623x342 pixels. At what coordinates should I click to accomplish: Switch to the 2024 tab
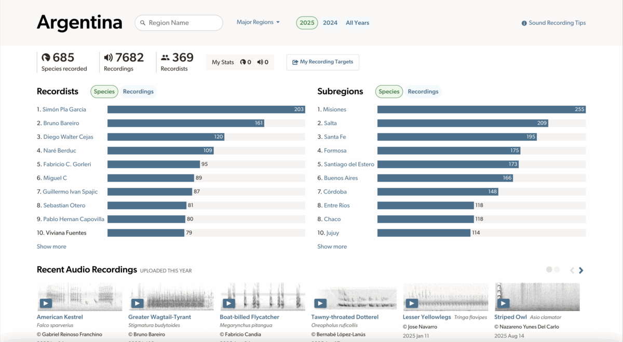pos(331,22)
